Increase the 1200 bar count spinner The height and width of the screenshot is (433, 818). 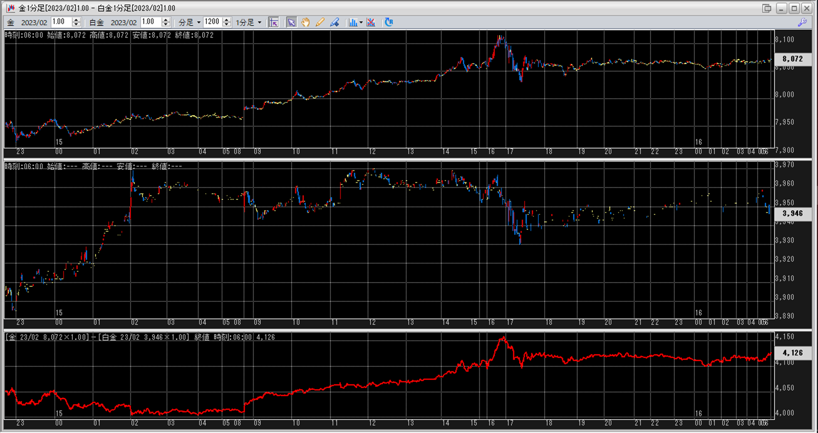tap(227, 20)
